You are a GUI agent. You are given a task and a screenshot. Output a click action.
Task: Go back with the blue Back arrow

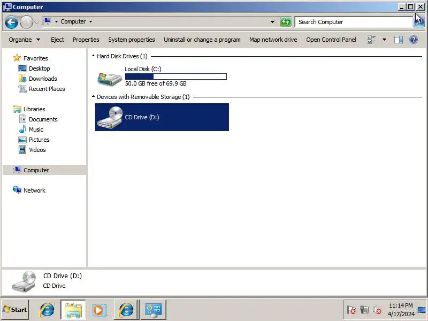pos(11,22)
